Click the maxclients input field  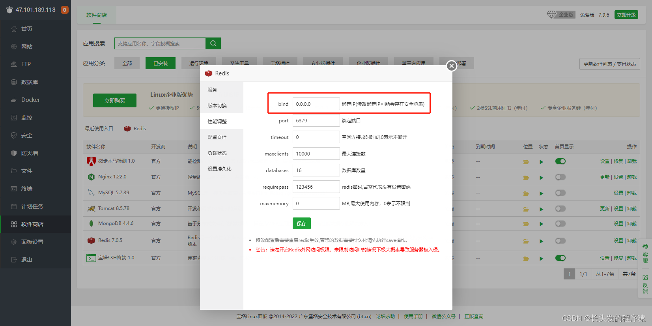(x=316, y=154)
